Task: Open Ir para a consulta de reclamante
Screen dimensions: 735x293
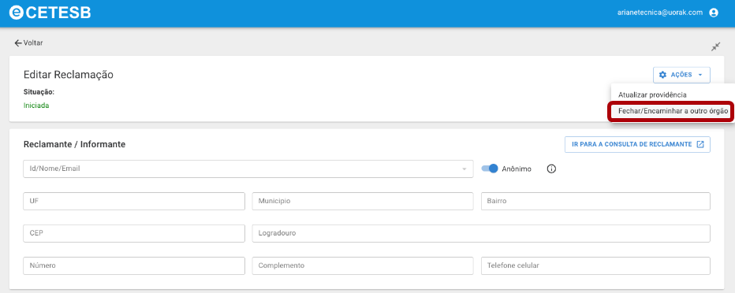Action: tap(637, 144)
